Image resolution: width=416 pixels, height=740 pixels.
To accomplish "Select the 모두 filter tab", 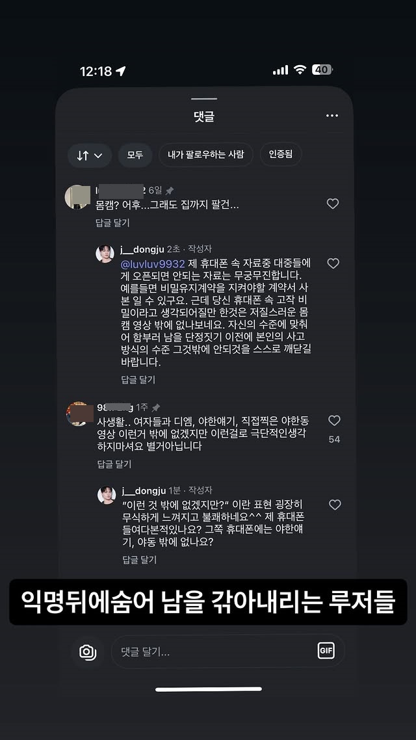I will pyautogui.click(x=135, y=155).
